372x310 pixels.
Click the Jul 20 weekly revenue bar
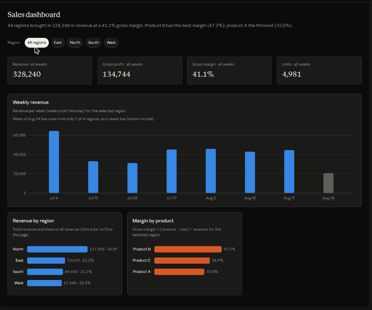point(132,178)
